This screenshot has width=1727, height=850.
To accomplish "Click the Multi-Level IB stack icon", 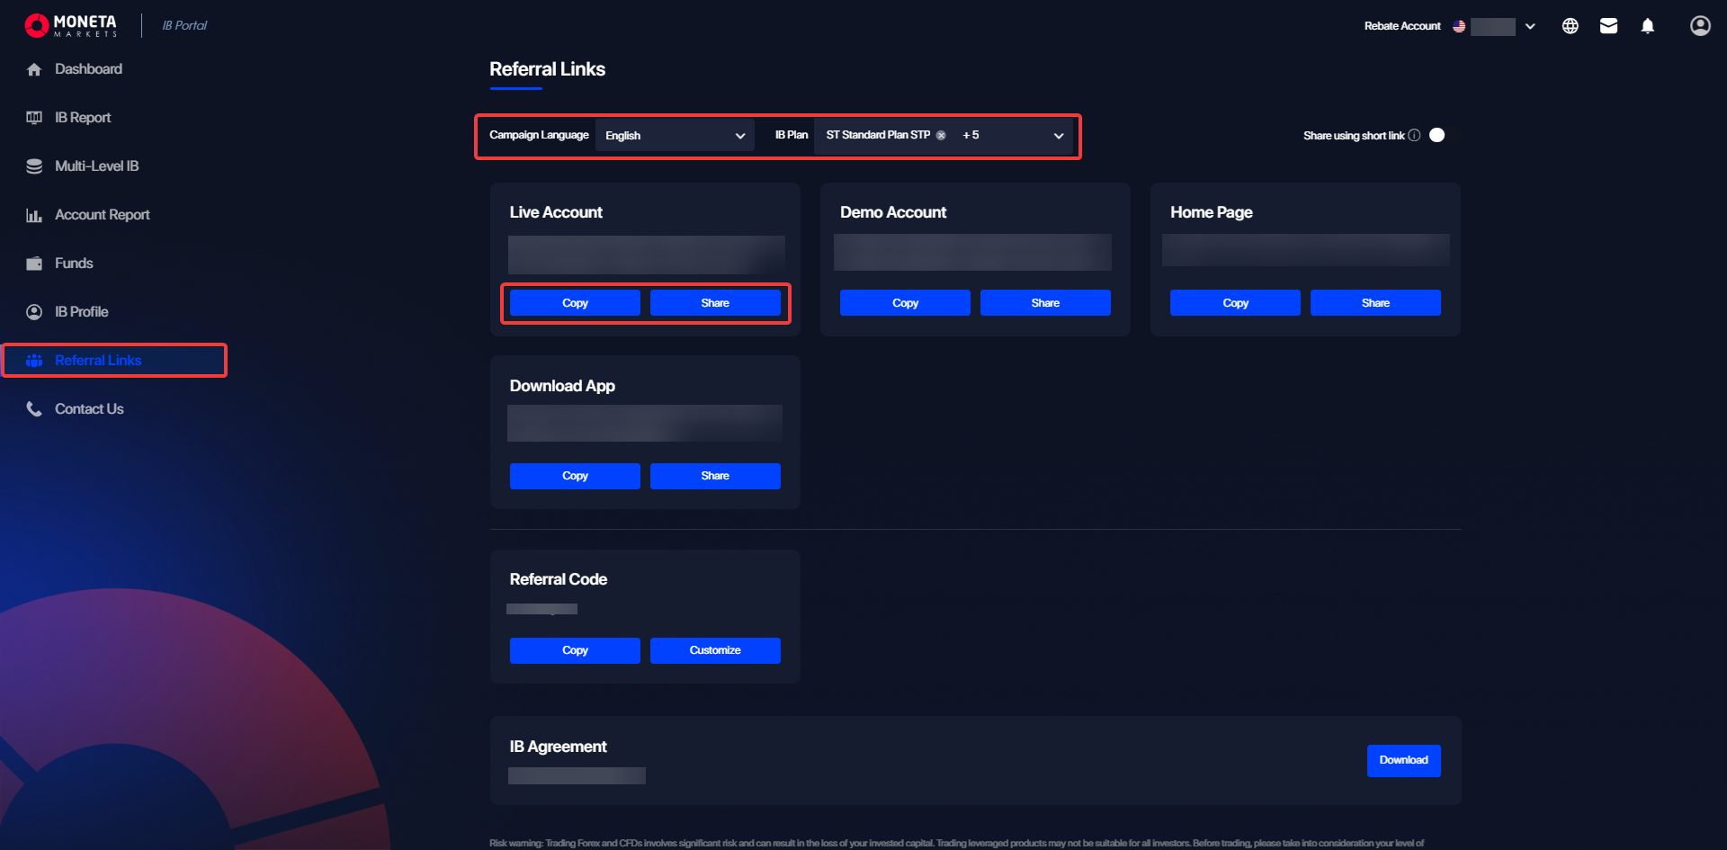I will pyautogui.click(x=34, y=166).
